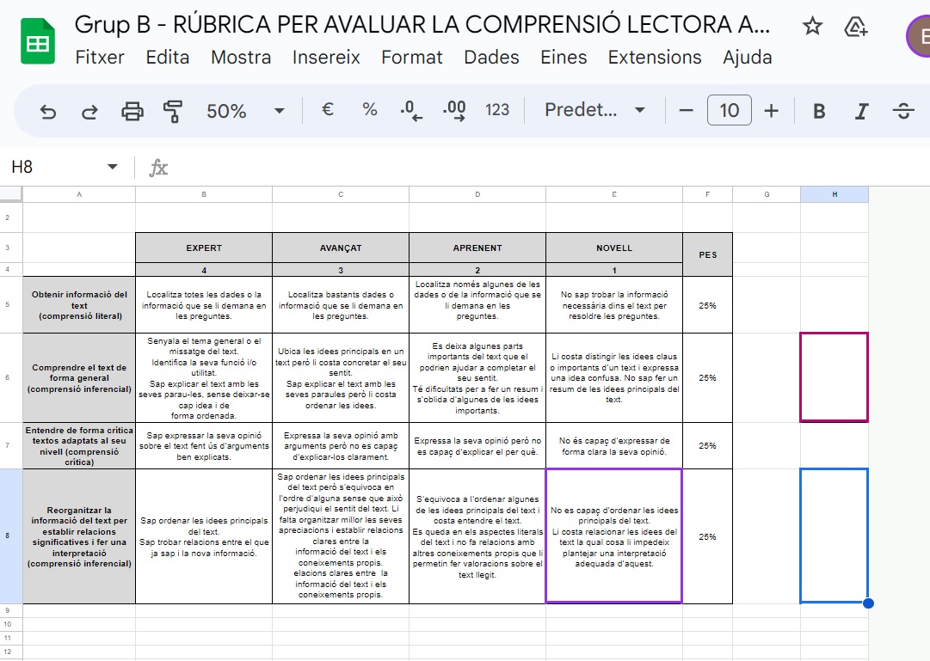This screenshot has width=930, height=661.
Task: Star this spreadsheet
Action: point(811,27)
